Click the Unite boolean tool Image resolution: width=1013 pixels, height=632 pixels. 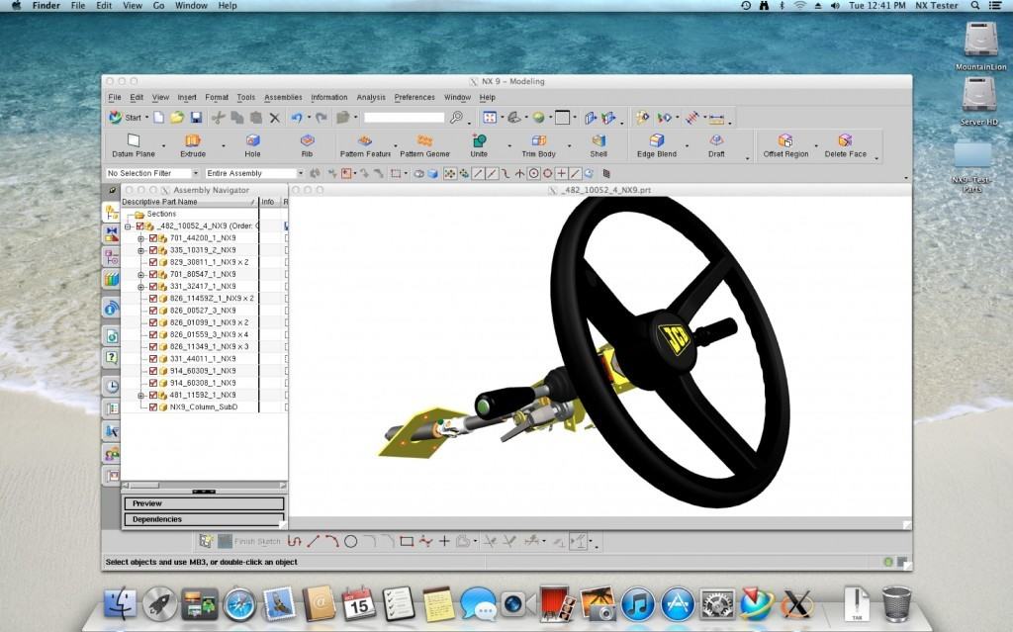click(x=479, y=141)
